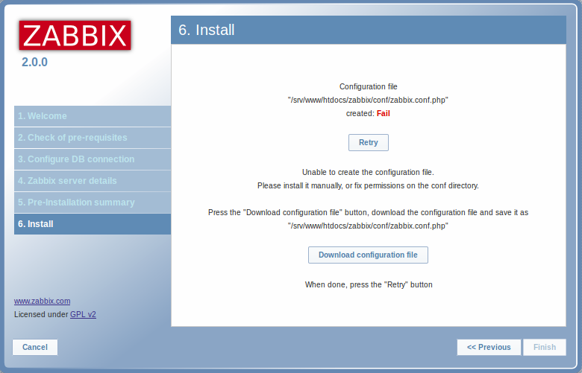Click the greyed-out Finish button
The width and height of the screenshot is (582, 373).
(545, 347)
